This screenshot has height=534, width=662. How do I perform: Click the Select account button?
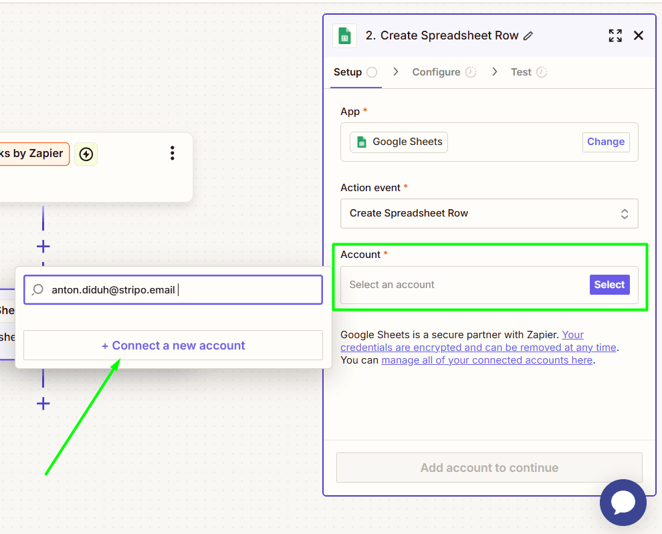(609, 285)
